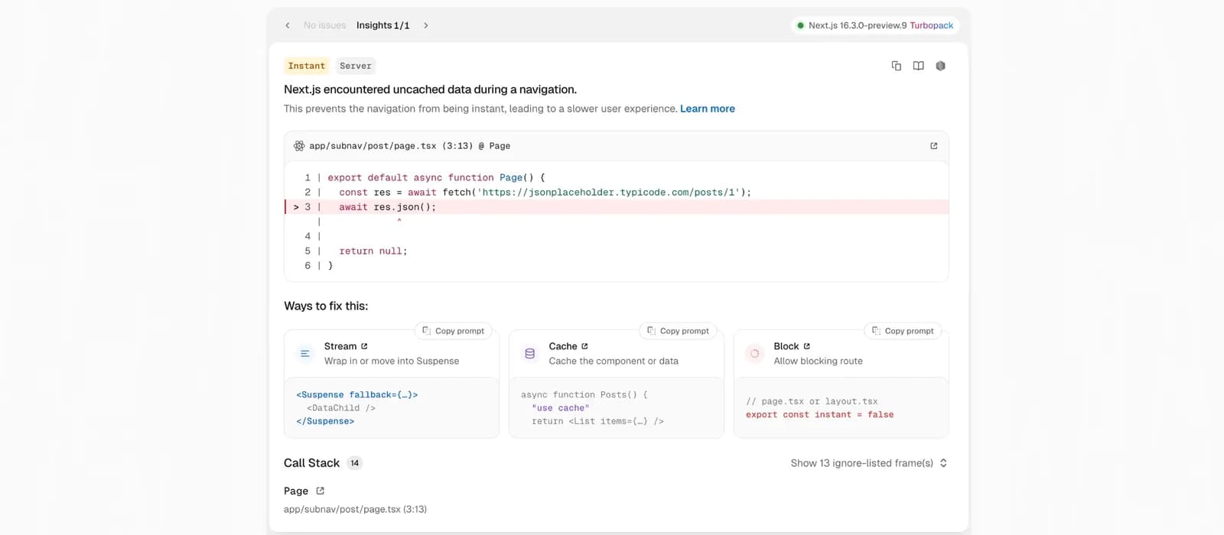Image resolution: width=1224 pixels, height=535 pixels.
Task: Click the highlighted code line await res.json()
Action: [x=617, y=207]
